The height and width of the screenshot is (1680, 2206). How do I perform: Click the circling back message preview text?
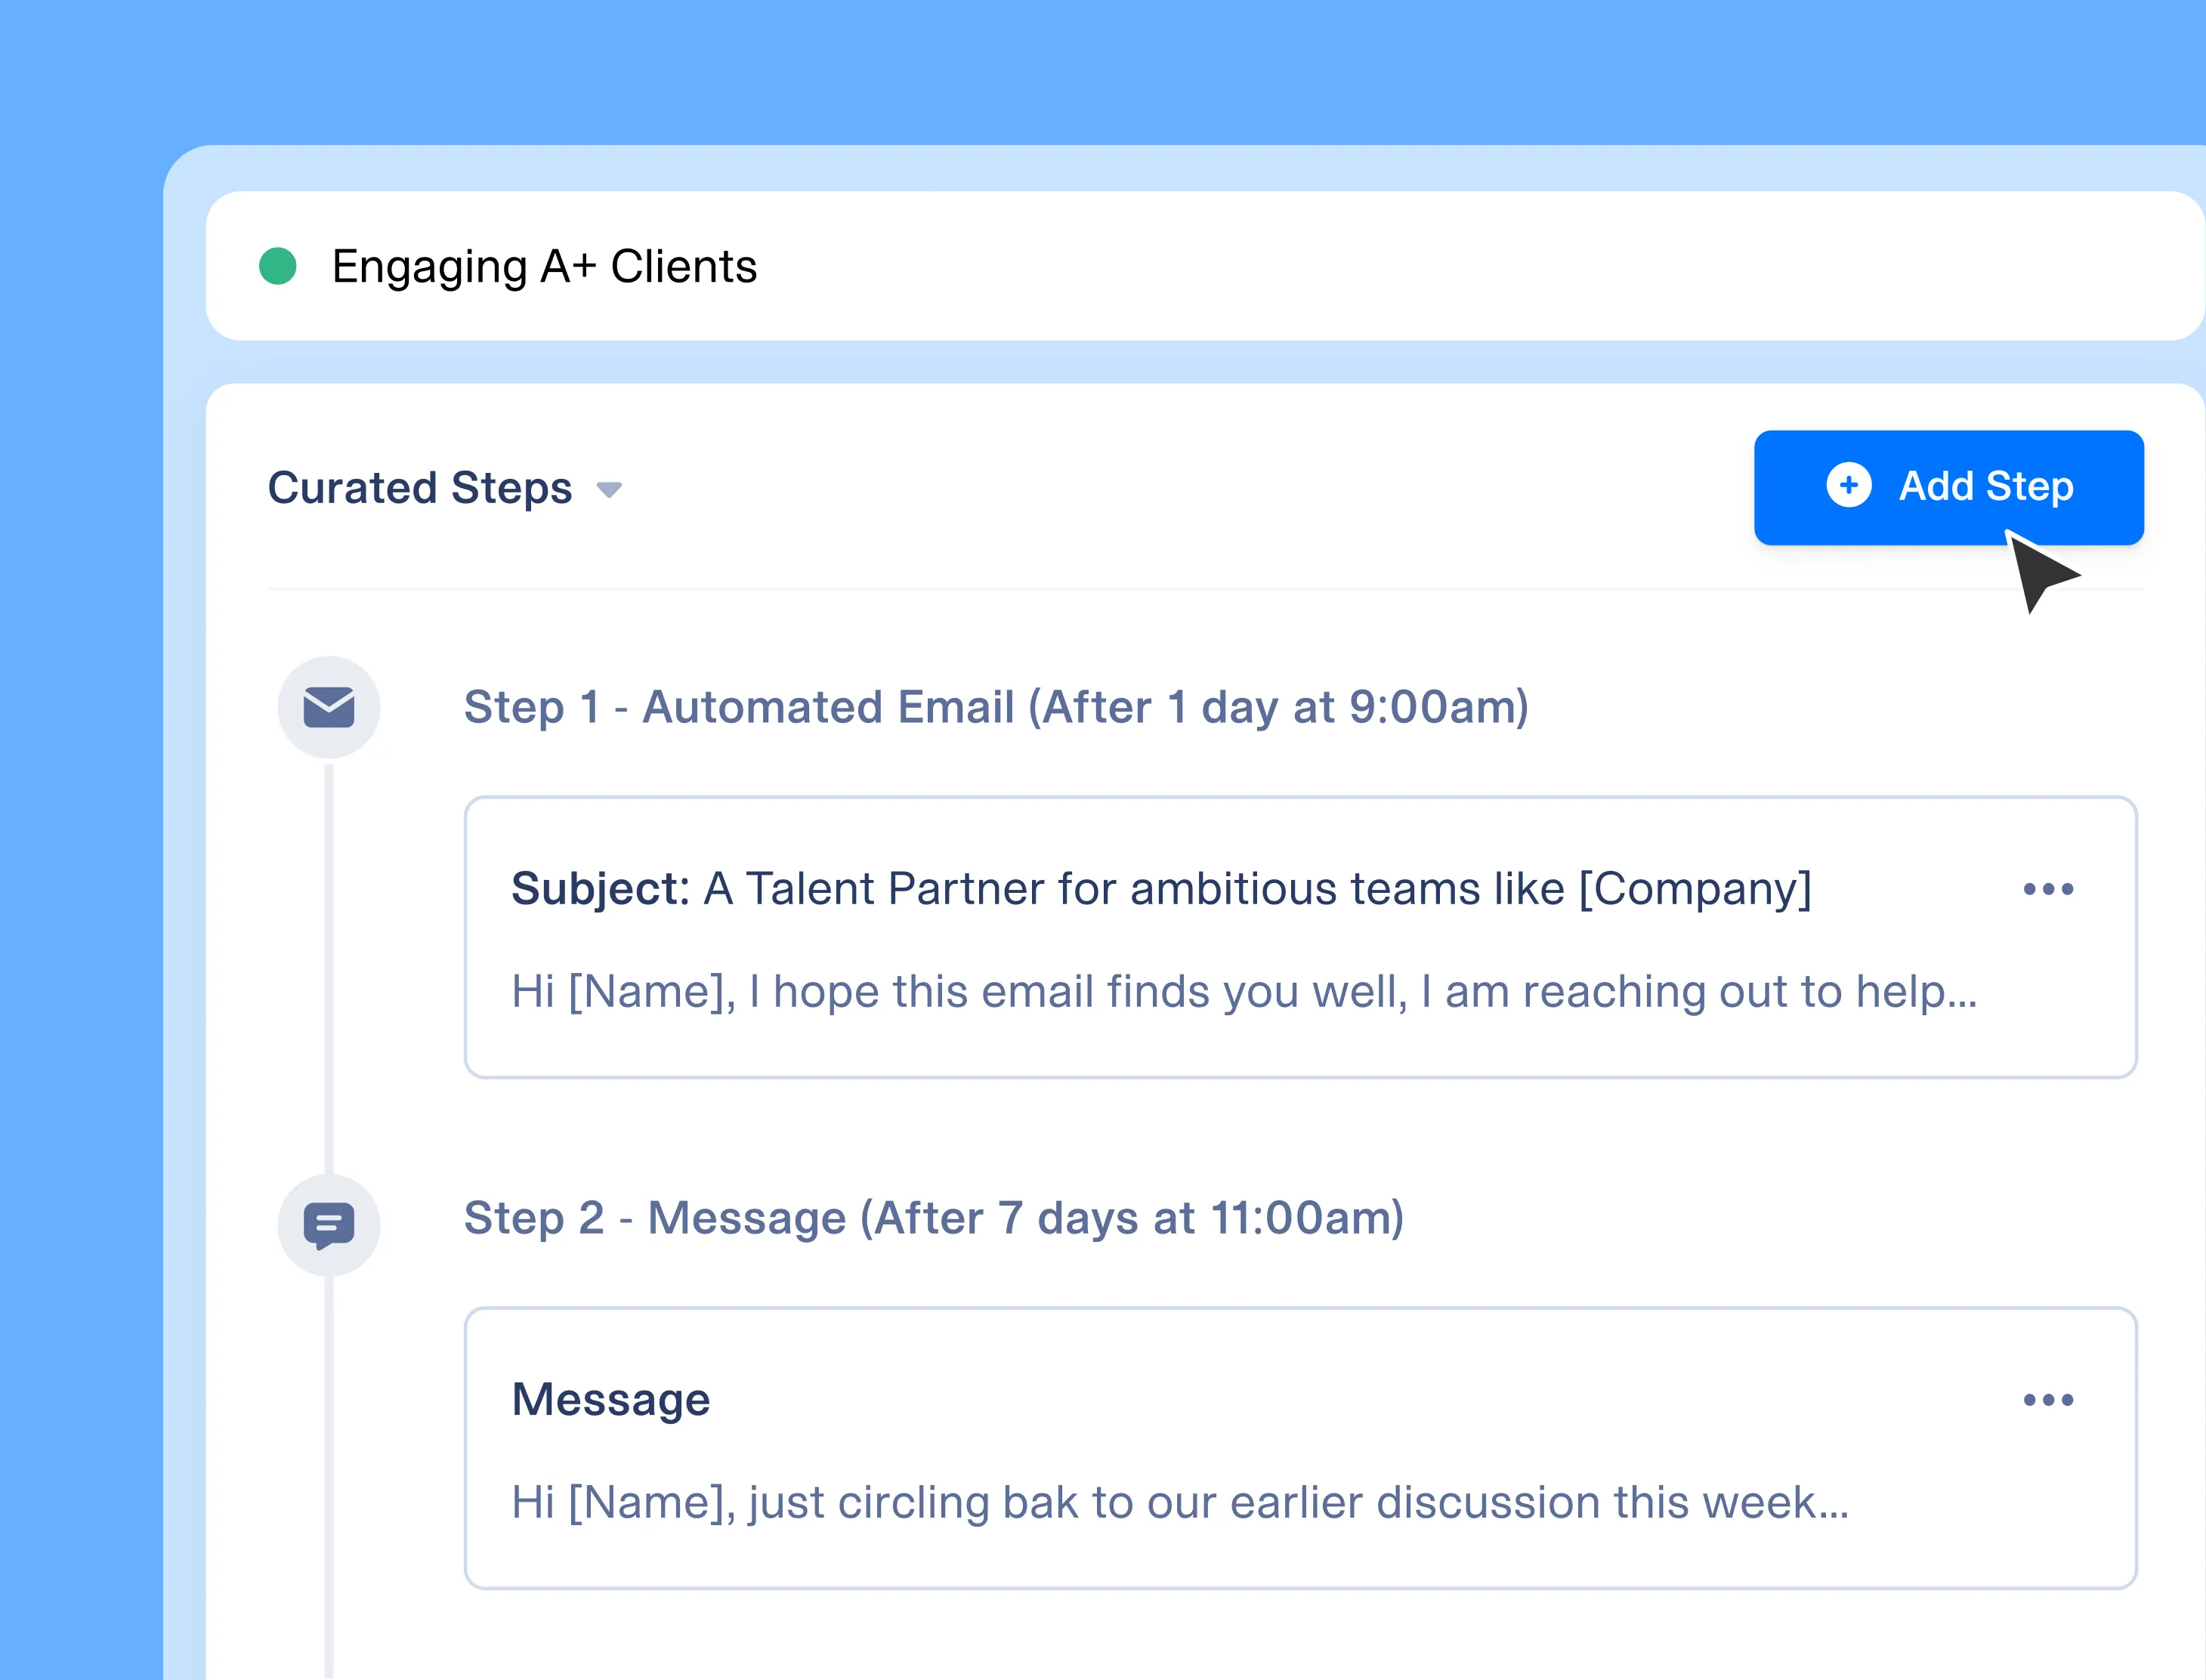(1179, 1502)
